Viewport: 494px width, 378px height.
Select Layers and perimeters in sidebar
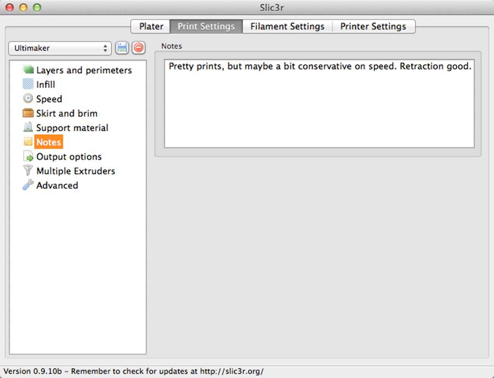(x=84, y=70)
